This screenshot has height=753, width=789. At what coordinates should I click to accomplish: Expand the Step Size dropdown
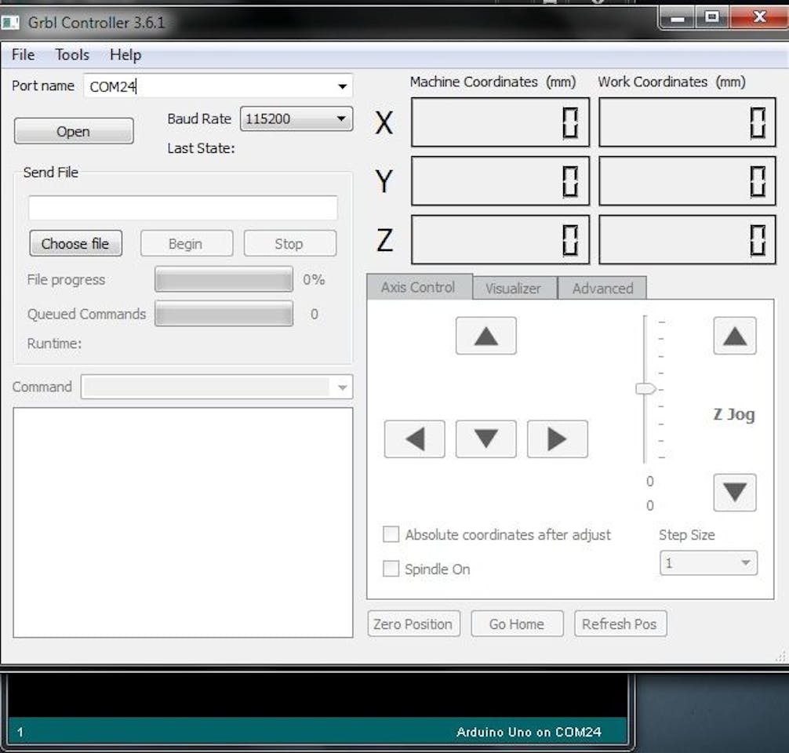coord(744,563)
